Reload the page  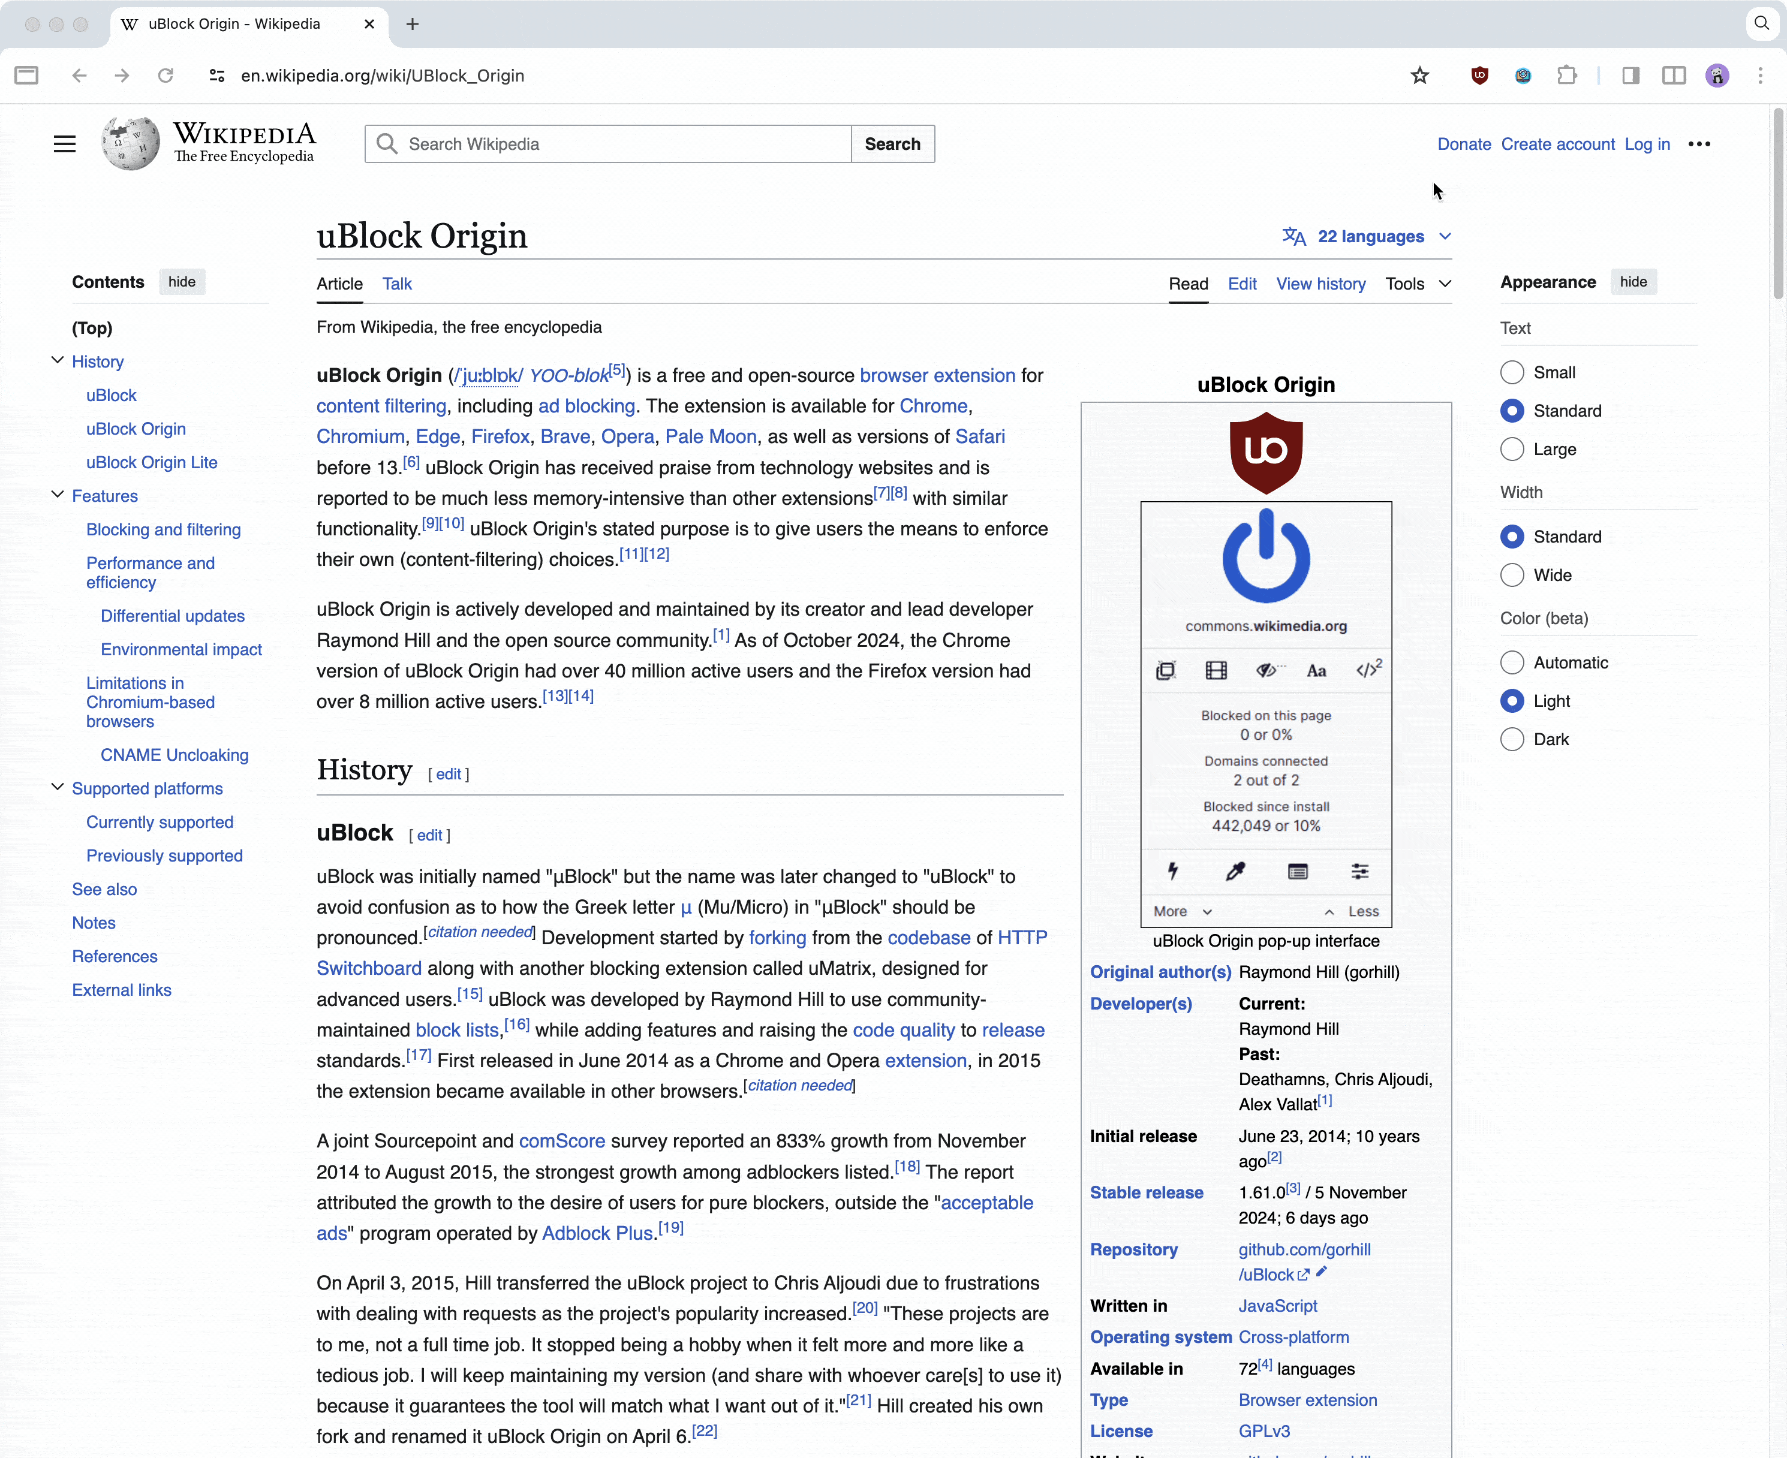pos(166,76)
